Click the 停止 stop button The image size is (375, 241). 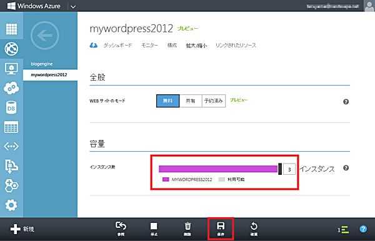point(154,229)
